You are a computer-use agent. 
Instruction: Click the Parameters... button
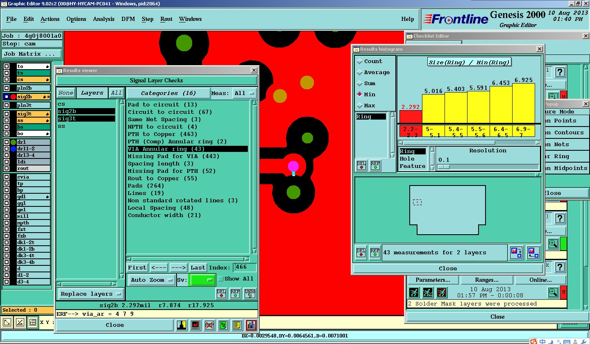point(433,280)
